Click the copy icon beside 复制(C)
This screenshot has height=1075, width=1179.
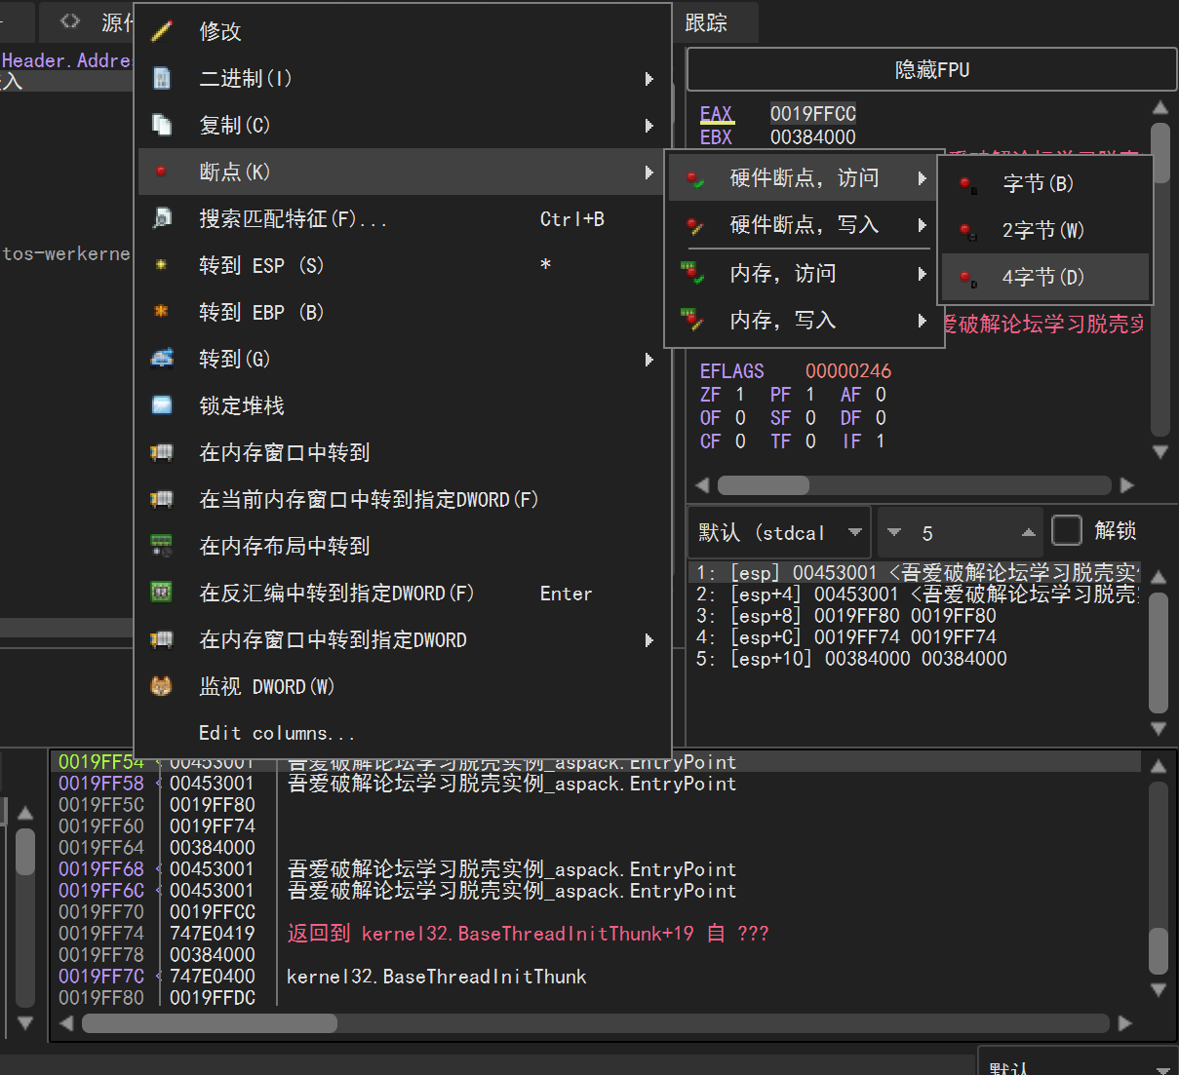(162, 125)
